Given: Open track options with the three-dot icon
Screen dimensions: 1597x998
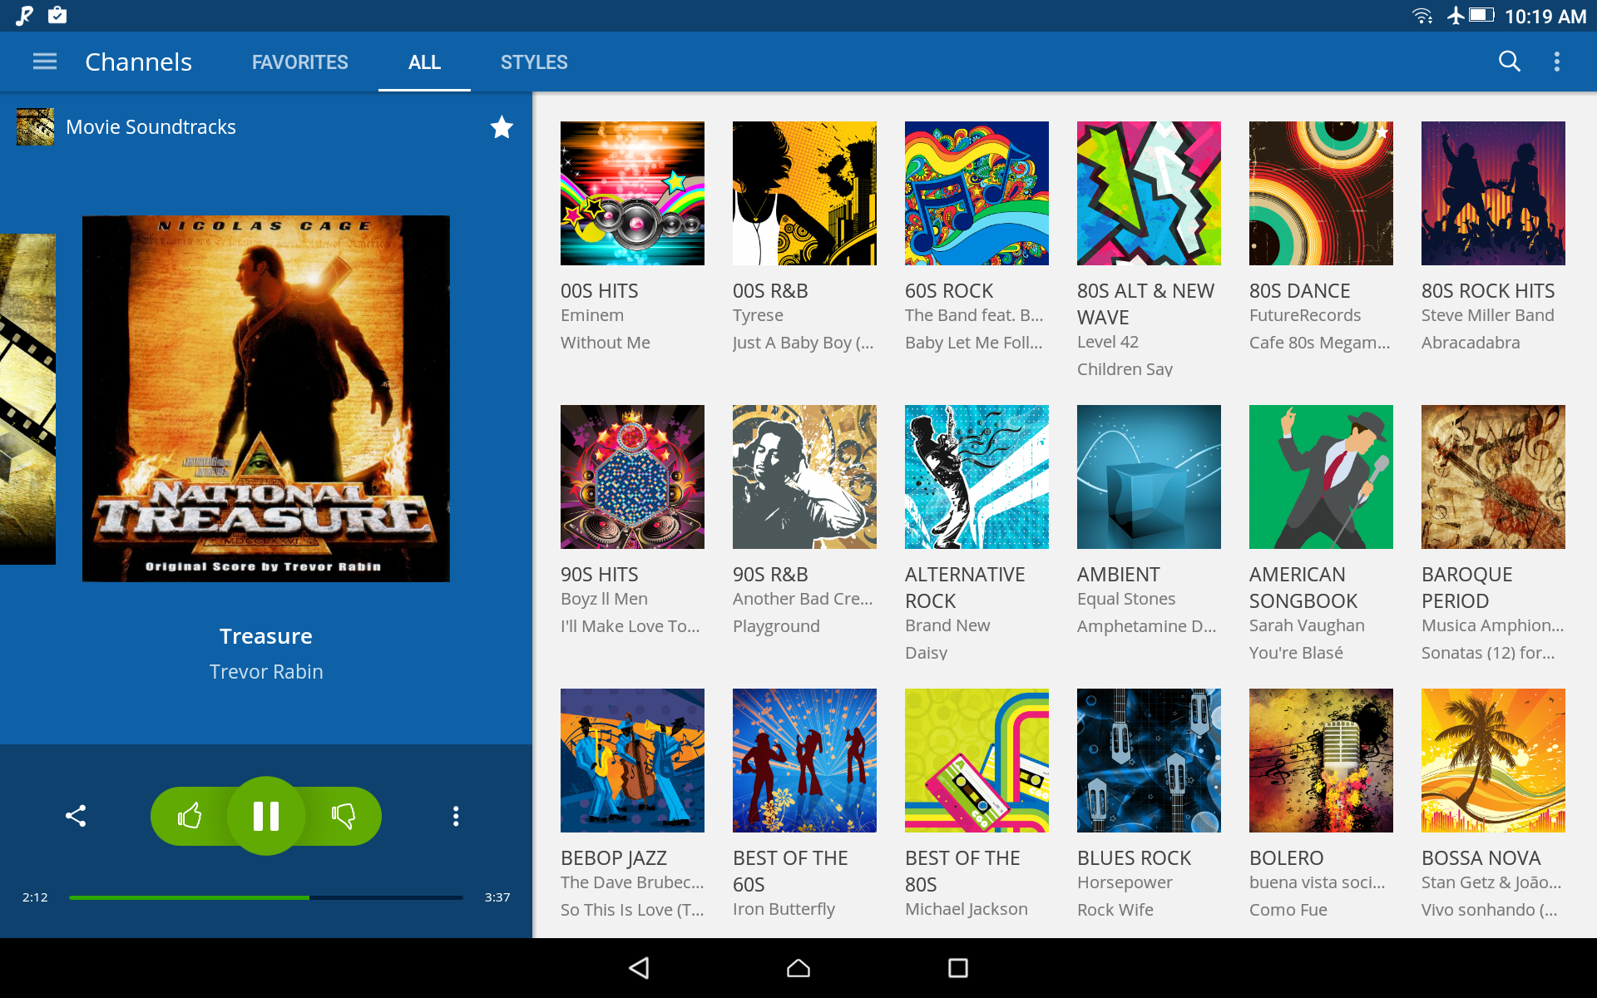Looking at the screenshot, I should (455, 815).
